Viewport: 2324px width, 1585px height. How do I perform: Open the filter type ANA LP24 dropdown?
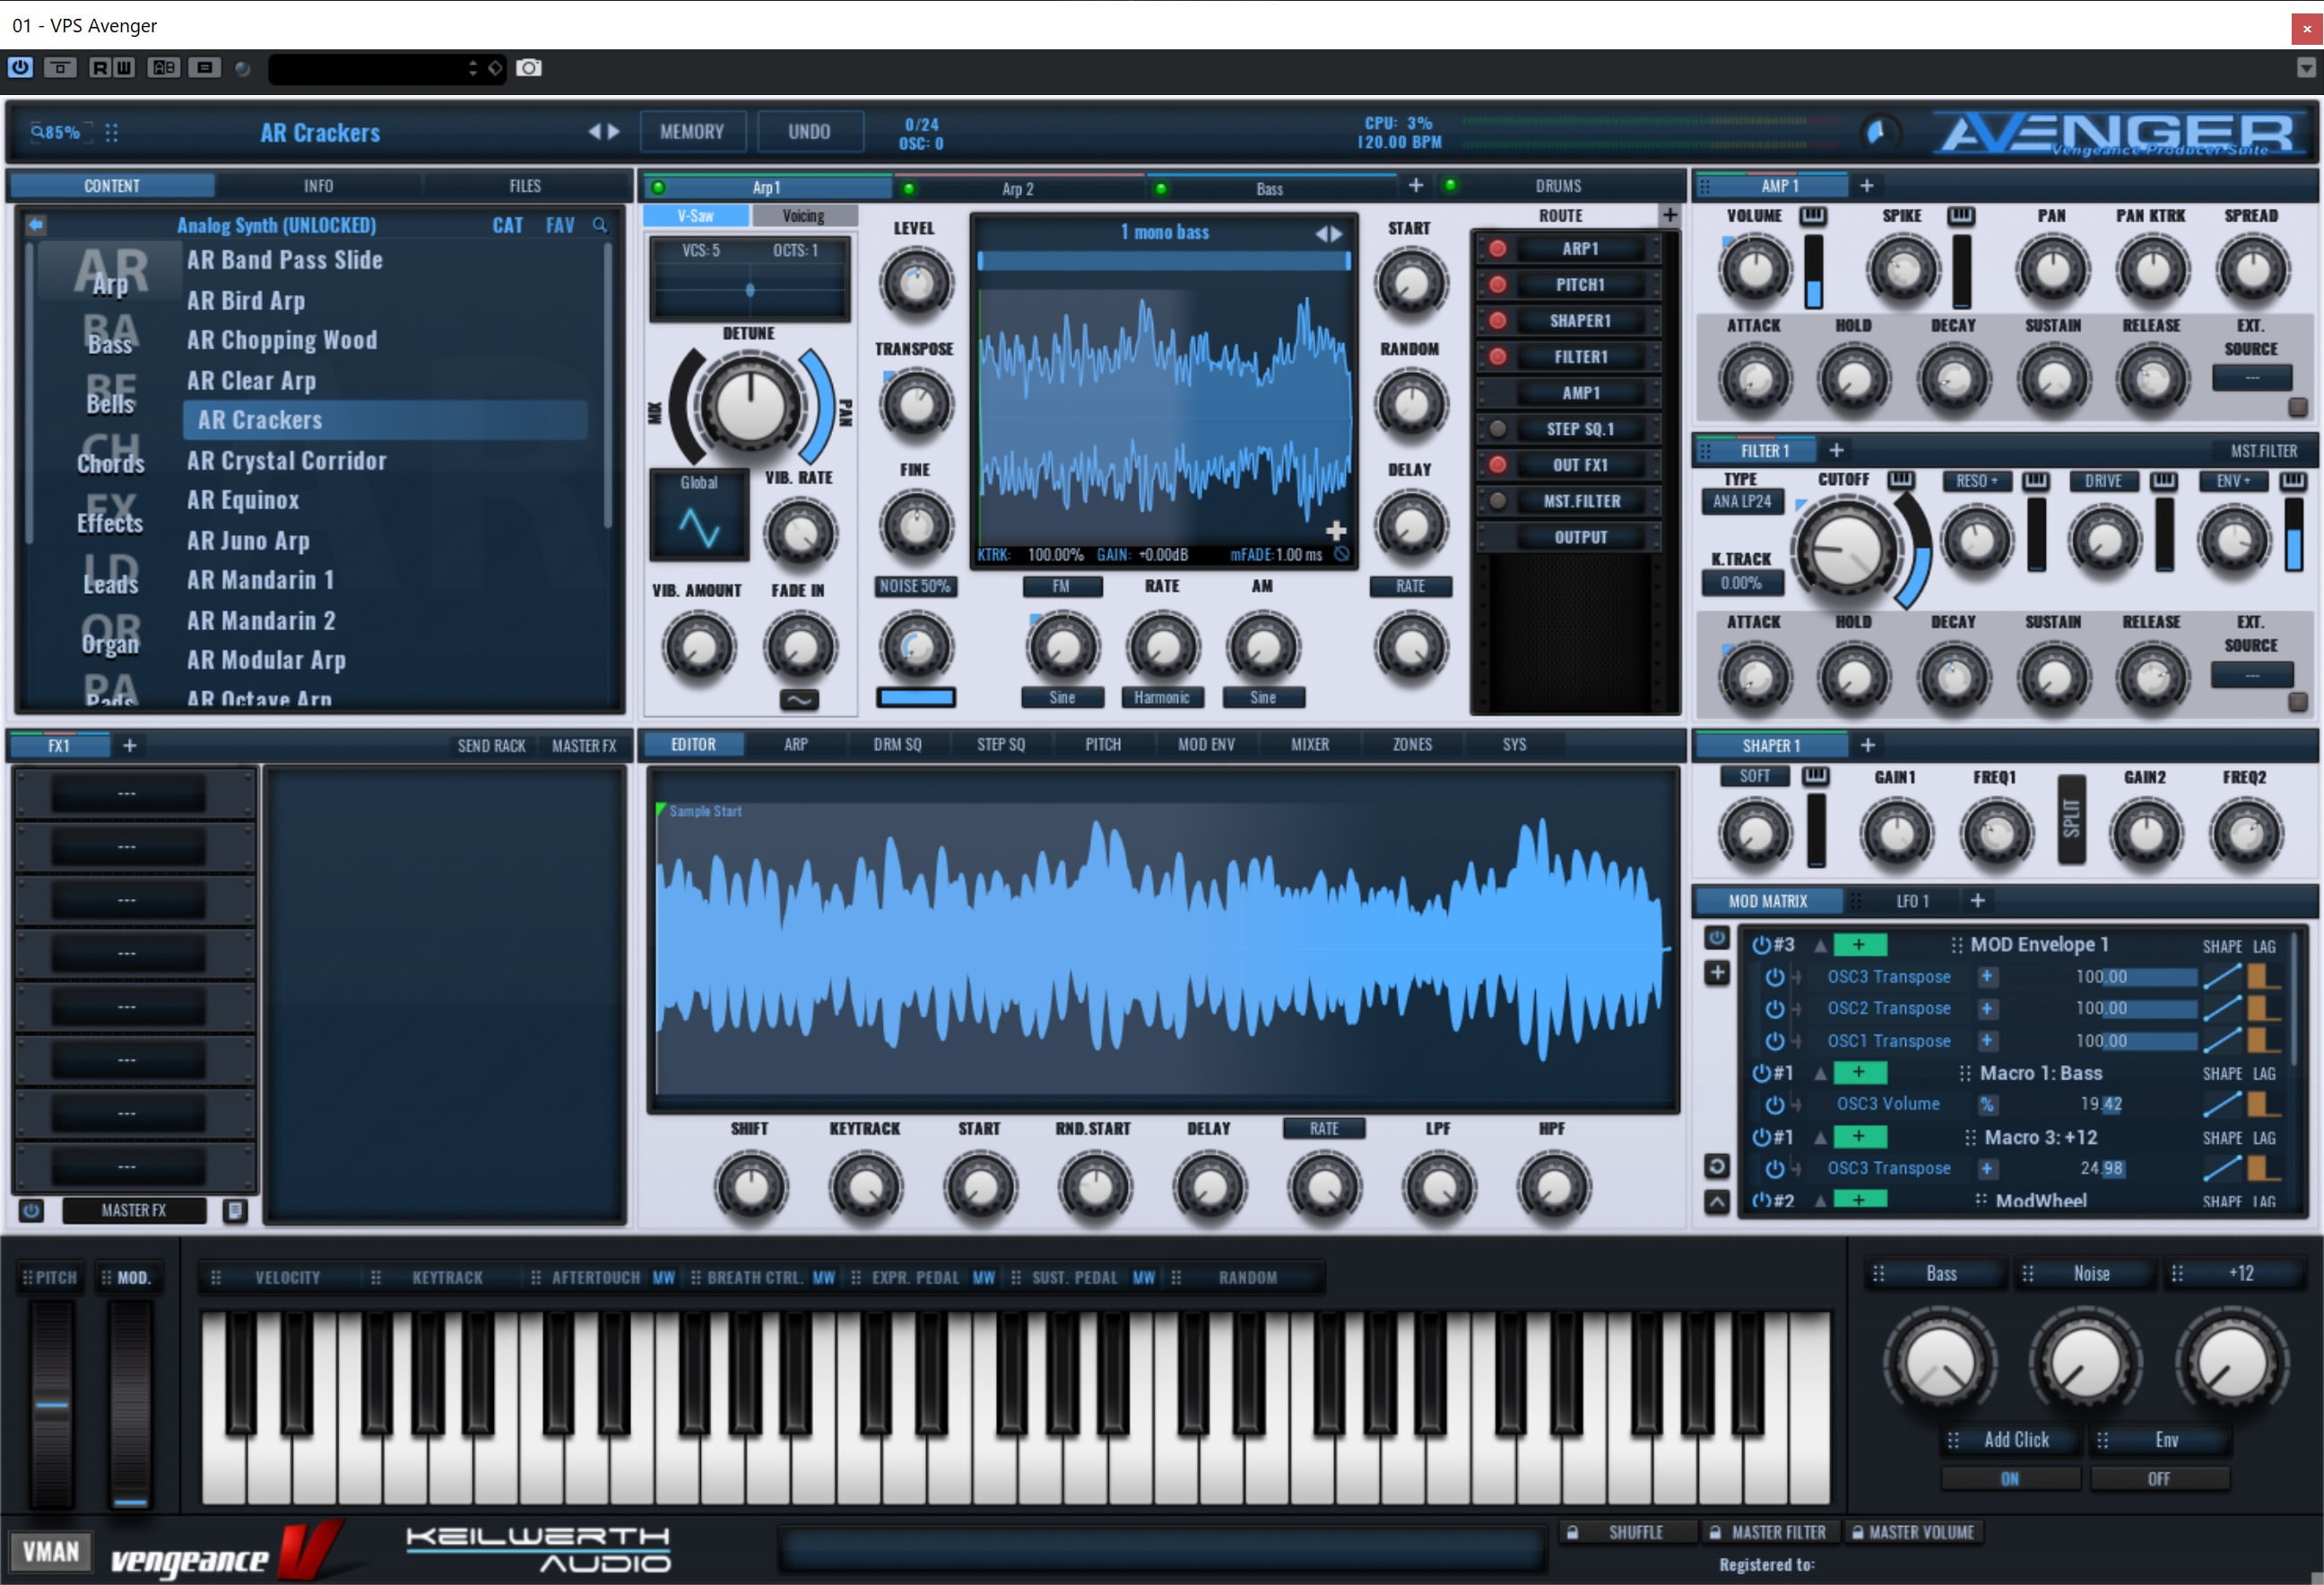click(x=1741, y=501)
